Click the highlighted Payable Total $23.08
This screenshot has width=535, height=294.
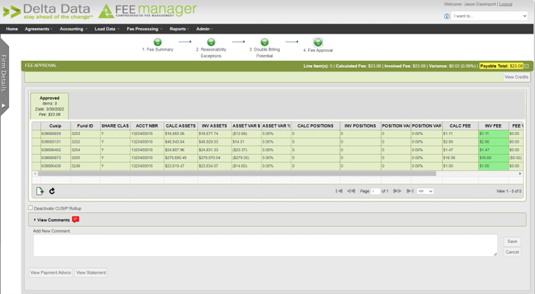[x=501, y=66]
